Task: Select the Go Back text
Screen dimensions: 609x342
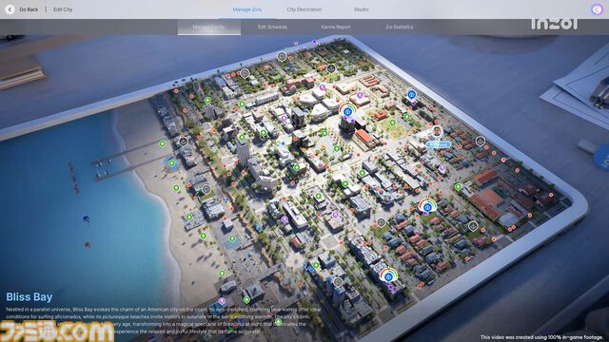Action: pyautogui.click(x=29, y=9)
